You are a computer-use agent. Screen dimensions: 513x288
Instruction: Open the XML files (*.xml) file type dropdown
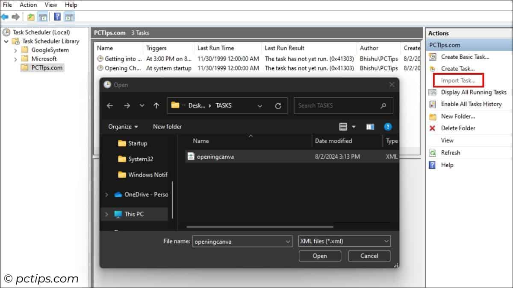coord(344,241)
